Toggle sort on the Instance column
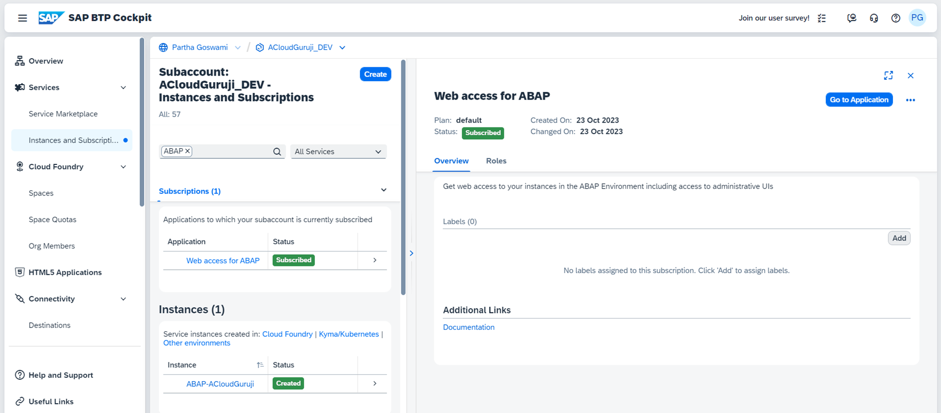Screen dimensions: 941x413 pos(260,365)
